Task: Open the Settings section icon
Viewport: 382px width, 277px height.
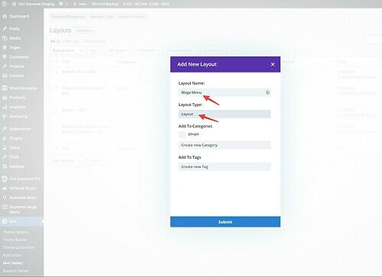Action: tap(5, 166)
